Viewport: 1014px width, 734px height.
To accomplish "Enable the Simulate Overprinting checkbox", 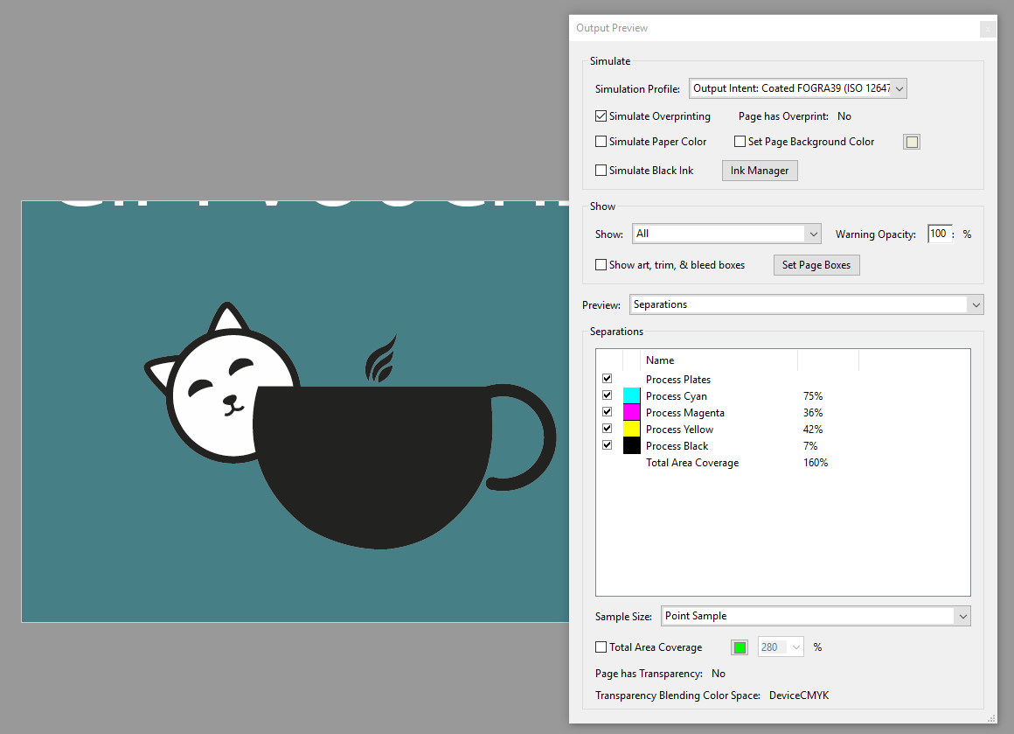I will [x=601, y=115].
